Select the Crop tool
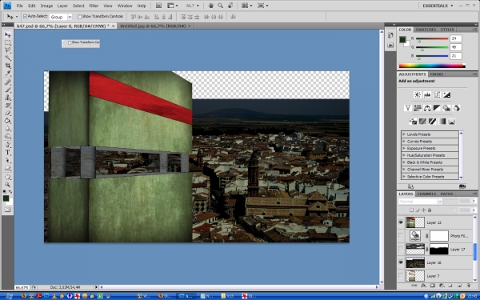This screenshot has height=300, width=480. (x=7, y=66)
